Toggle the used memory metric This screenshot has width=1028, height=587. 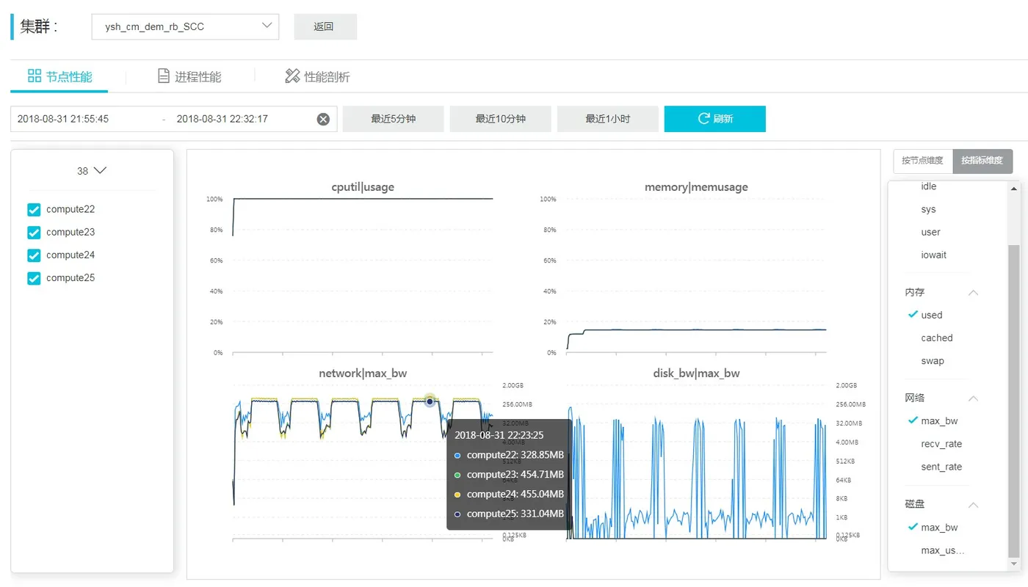pyautogui.click(x=931, y=315)
